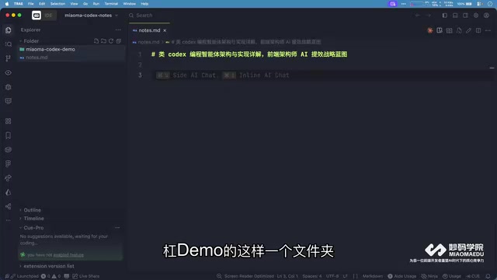Click the notifications bell in status bar
This screenshot has width=497, height=280.
coord(488,276)
